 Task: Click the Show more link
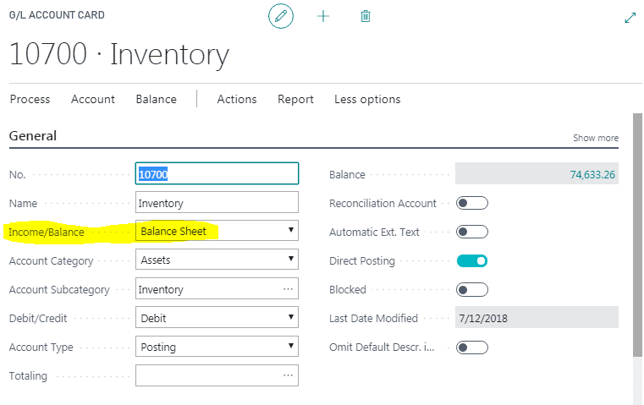[595, 138]
